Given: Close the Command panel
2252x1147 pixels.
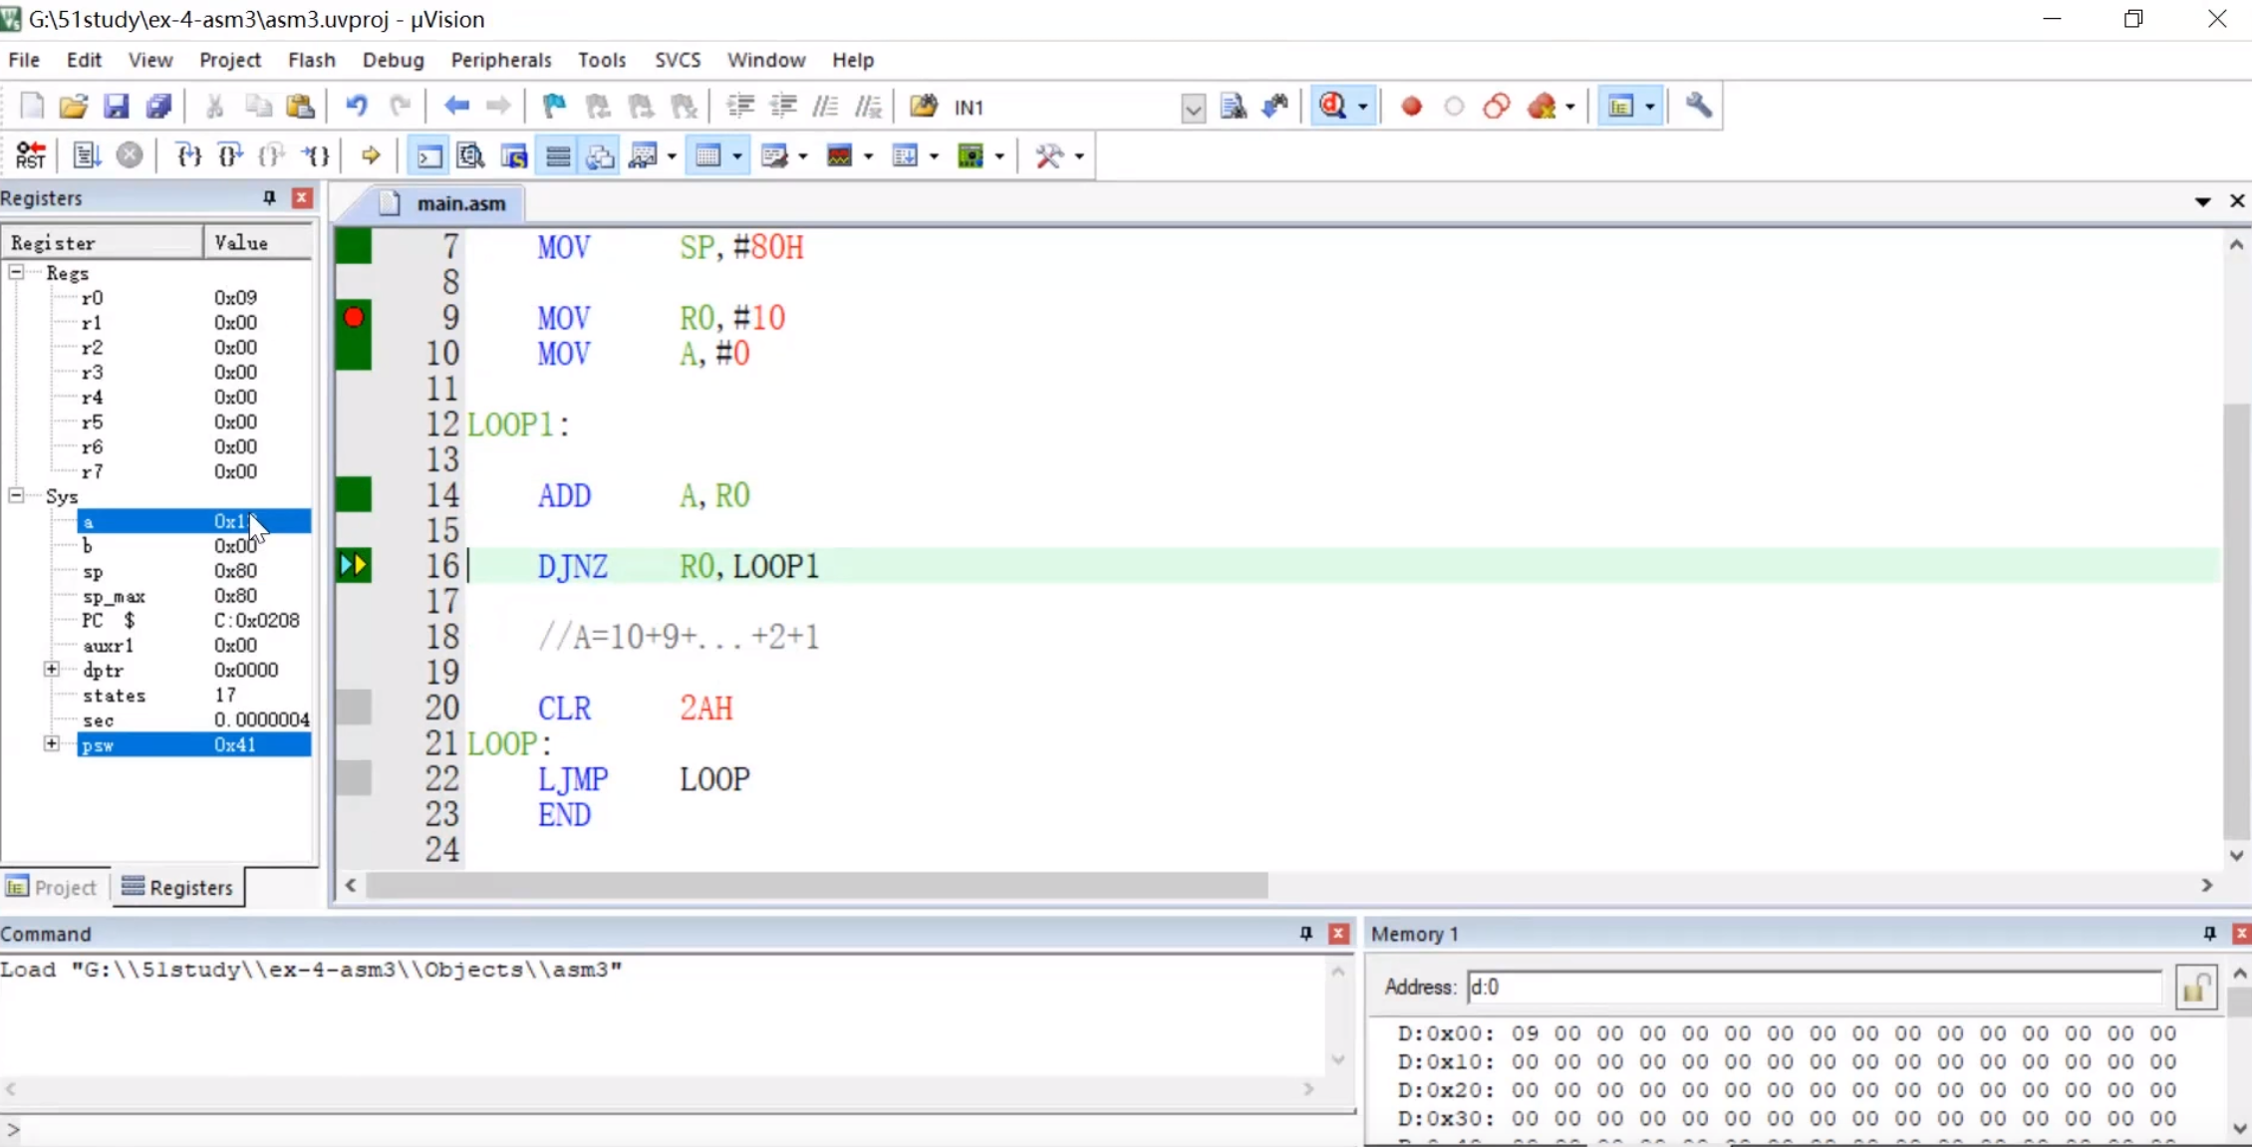Looking at the screenshot, I should click(1338, 934).
